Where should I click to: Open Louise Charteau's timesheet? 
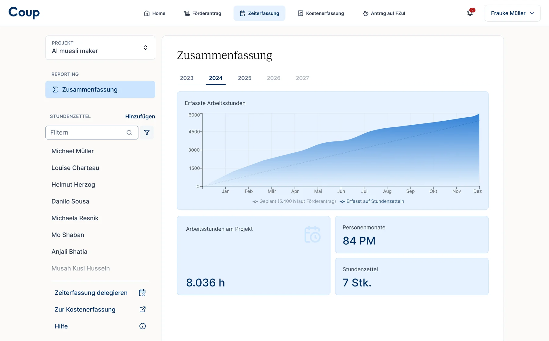(x=75, y=168)
